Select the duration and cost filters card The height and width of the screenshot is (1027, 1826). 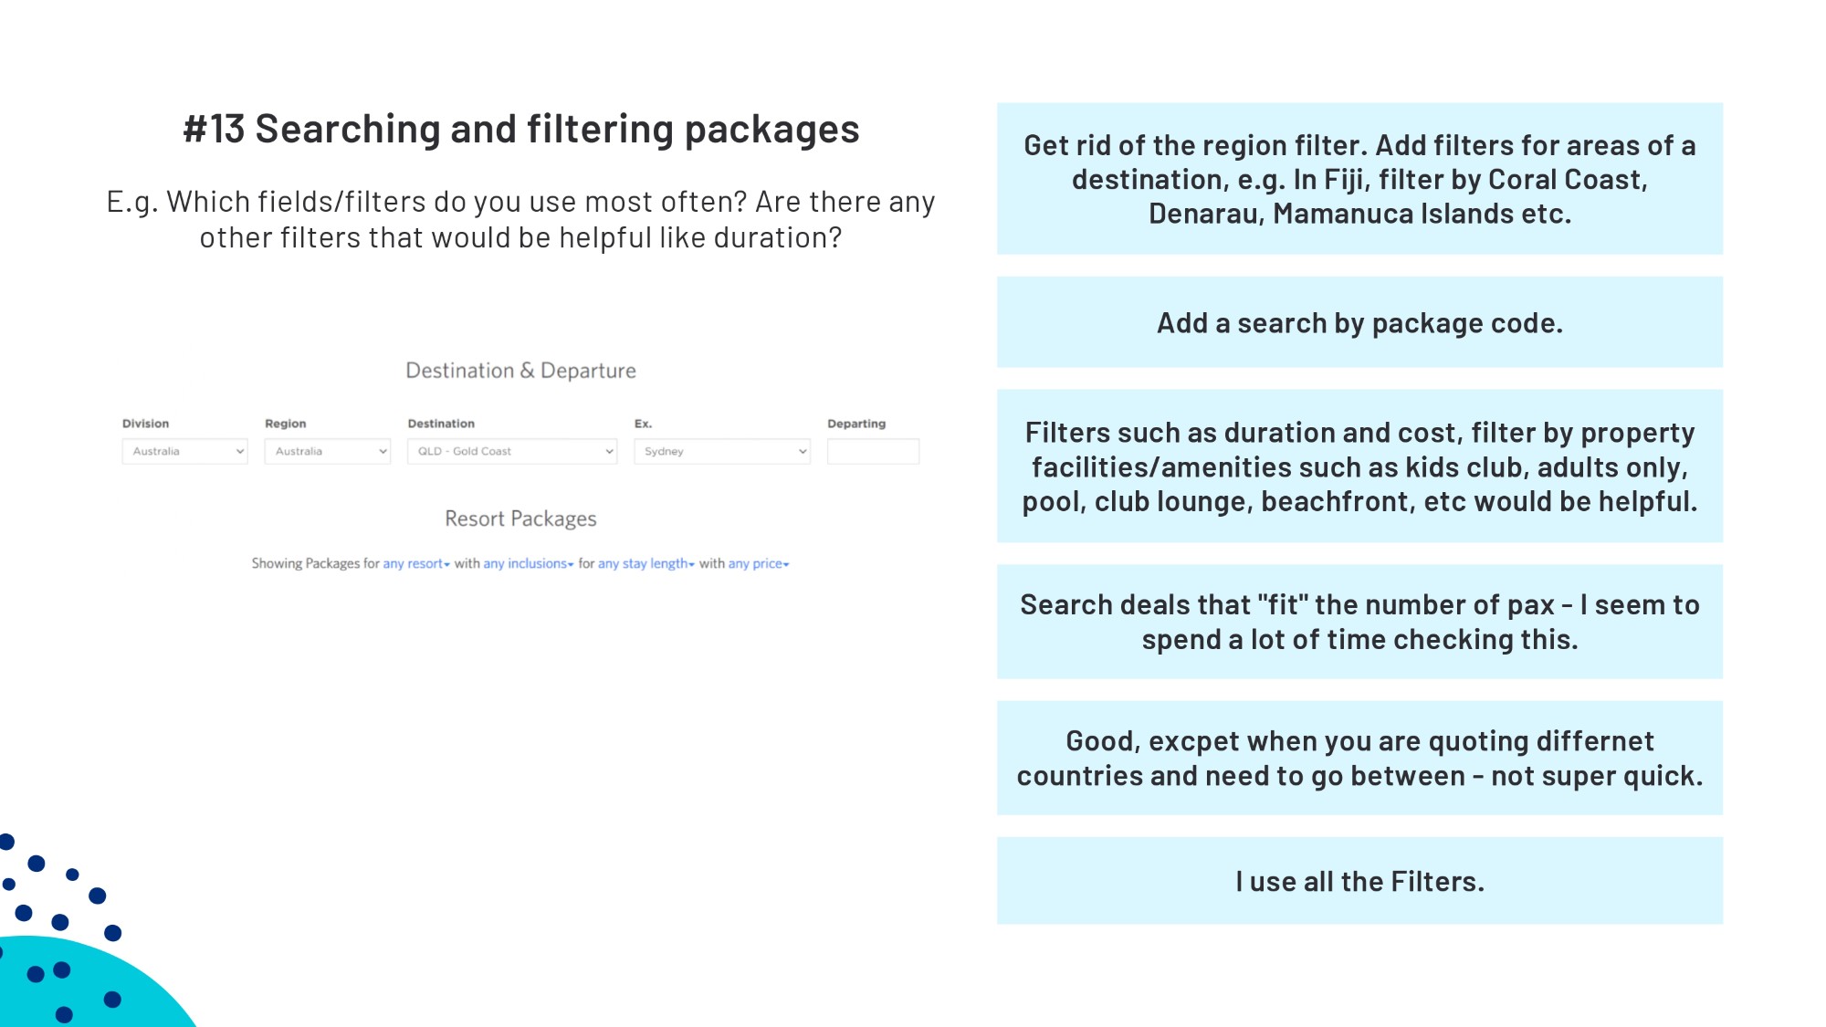pyautogui.click(x=1359, y=466)
